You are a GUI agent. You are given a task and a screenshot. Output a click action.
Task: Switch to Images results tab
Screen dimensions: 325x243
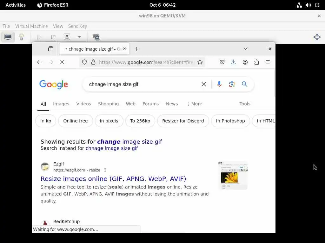(61, 104)
